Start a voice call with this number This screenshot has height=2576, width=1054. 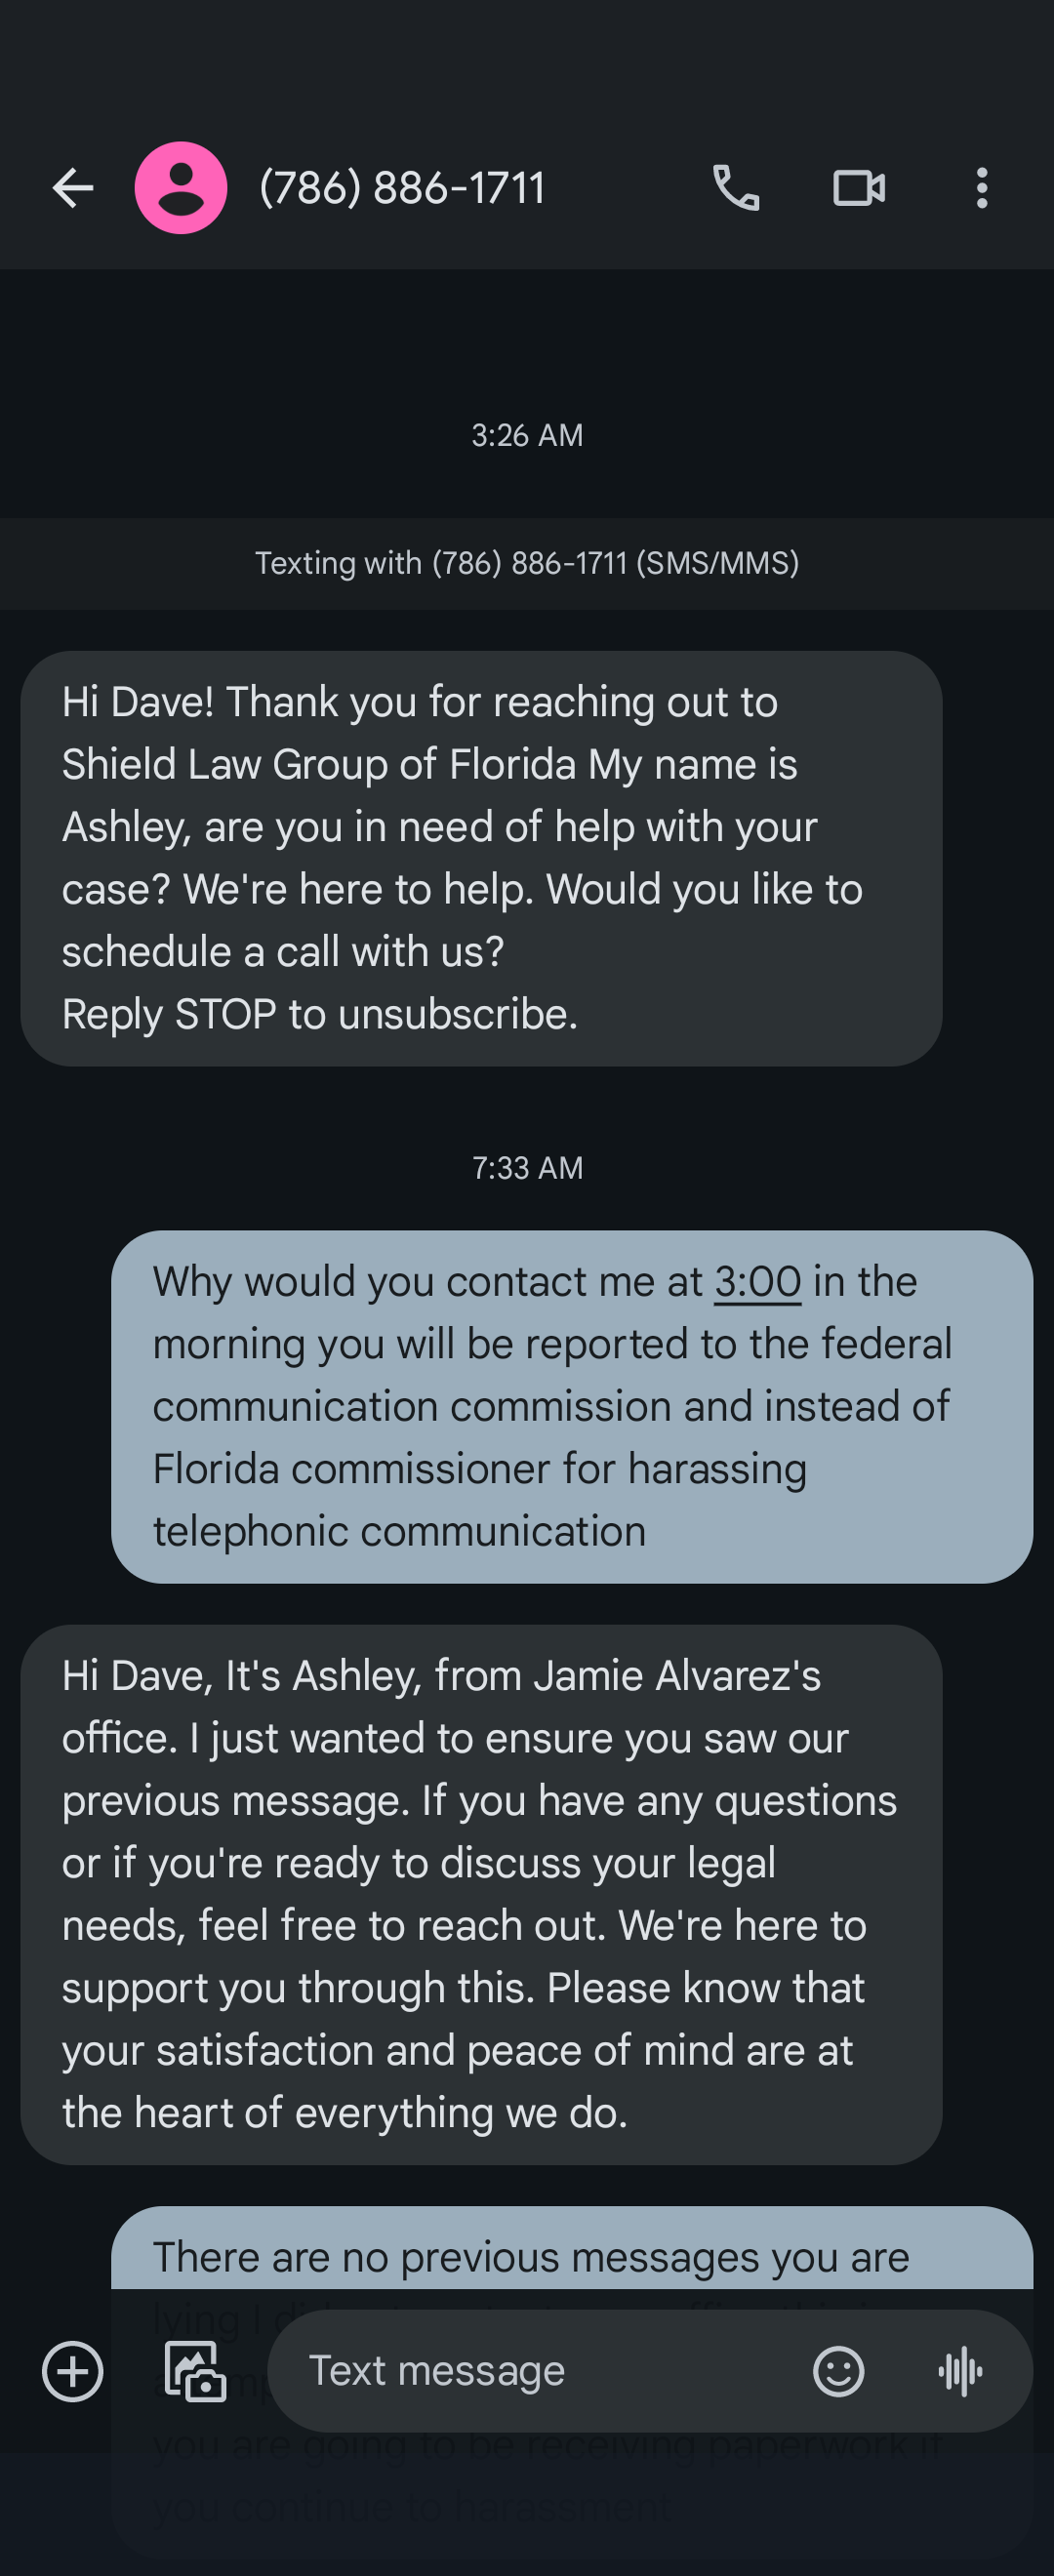(x=736, y=188)
